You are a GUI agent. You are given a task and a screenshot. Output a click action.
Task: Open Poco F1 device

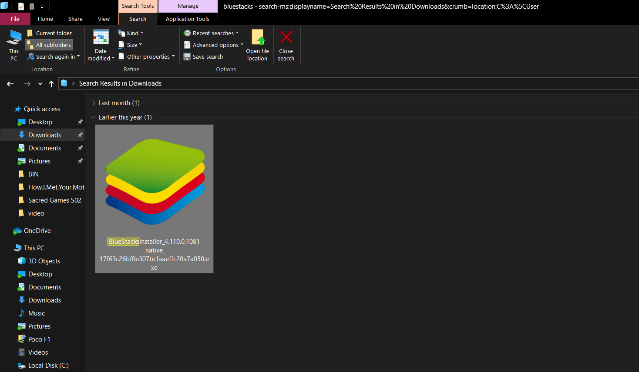click(39, 339)
